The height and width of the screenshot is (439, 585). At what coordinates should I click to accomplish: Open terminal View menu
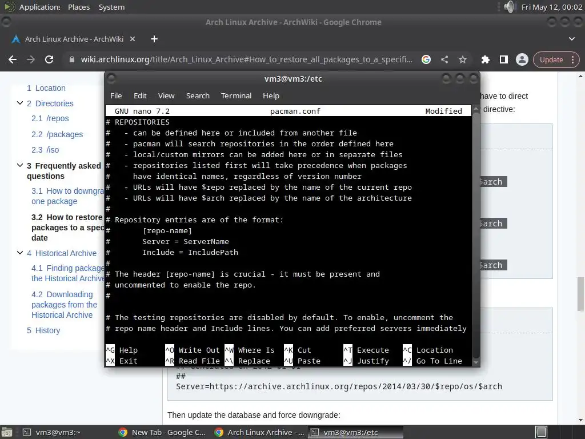pos(166,95)
